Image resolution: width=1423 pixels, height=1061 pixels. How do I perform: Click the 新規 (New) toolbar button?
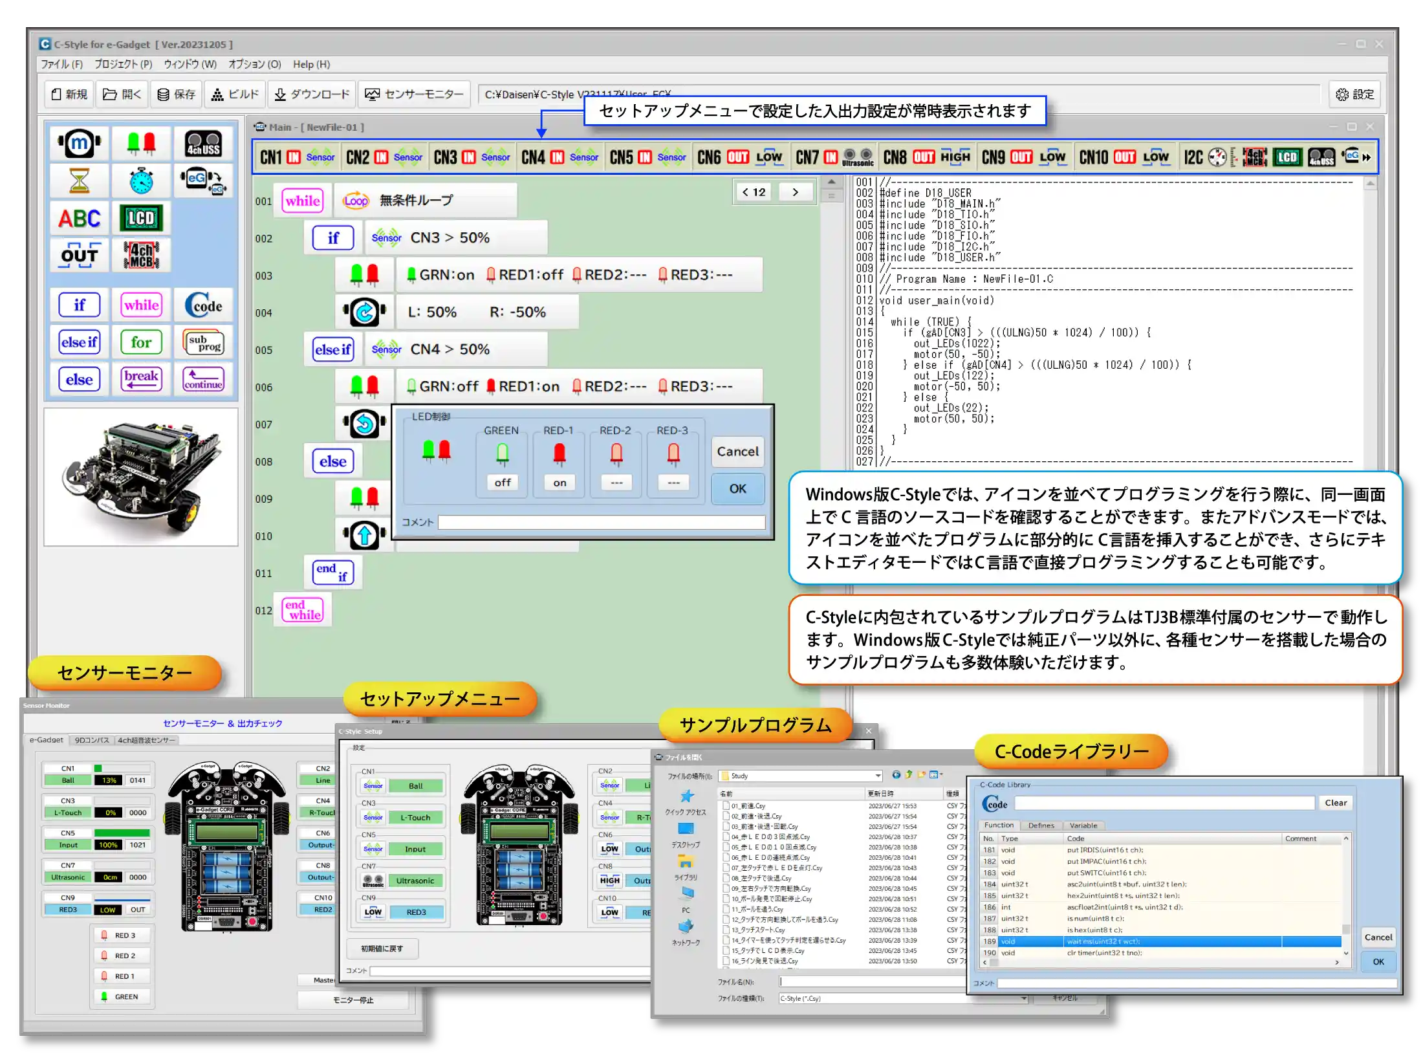click(69, 94)
